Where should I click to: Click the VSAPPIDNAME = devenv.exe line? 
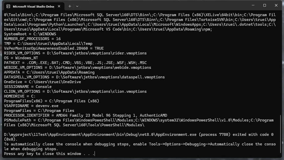pyautogui.click(x=31, y=106)
